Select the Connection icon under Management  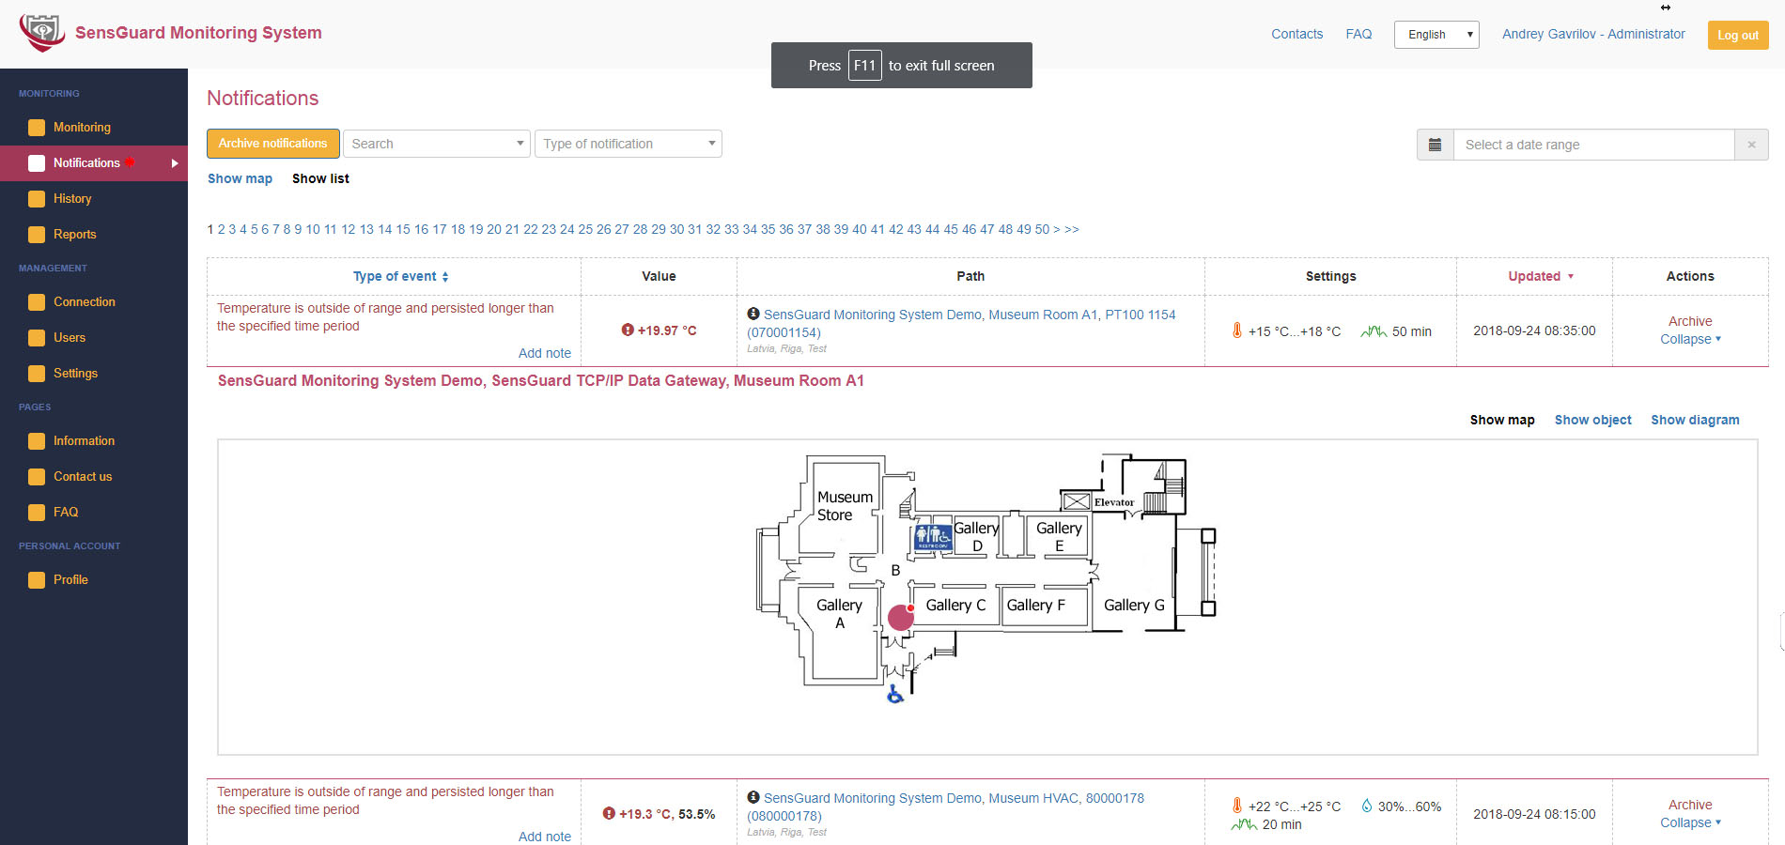(x=37, y=301)
